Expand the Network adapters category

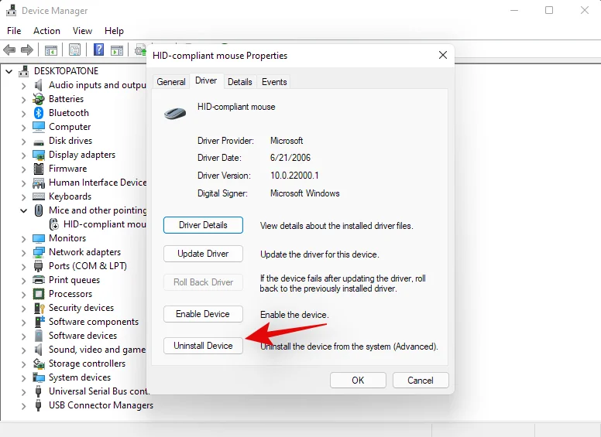tap(23, 253)
